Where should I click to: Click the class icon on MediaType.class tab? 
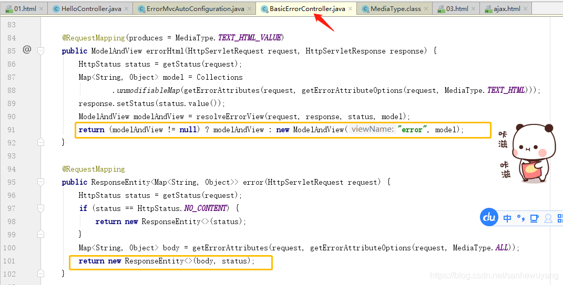(365, 9)
